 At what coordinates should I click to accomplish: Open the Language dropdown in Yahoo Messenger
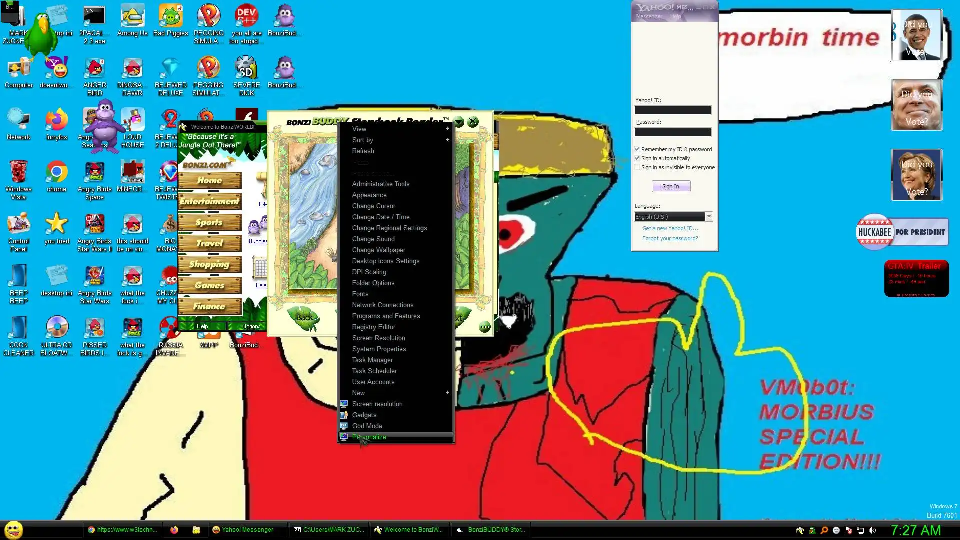coord(708,217)
